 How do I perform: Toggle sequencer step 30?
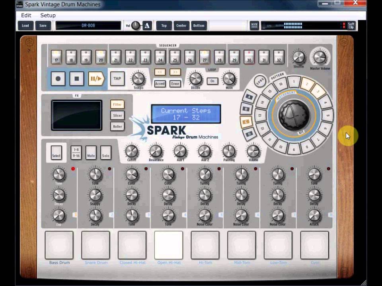coord(249,57)
